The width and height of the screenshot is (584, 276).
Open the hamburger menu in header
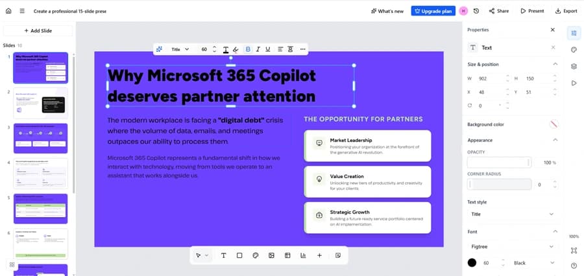tap(22, 11)
